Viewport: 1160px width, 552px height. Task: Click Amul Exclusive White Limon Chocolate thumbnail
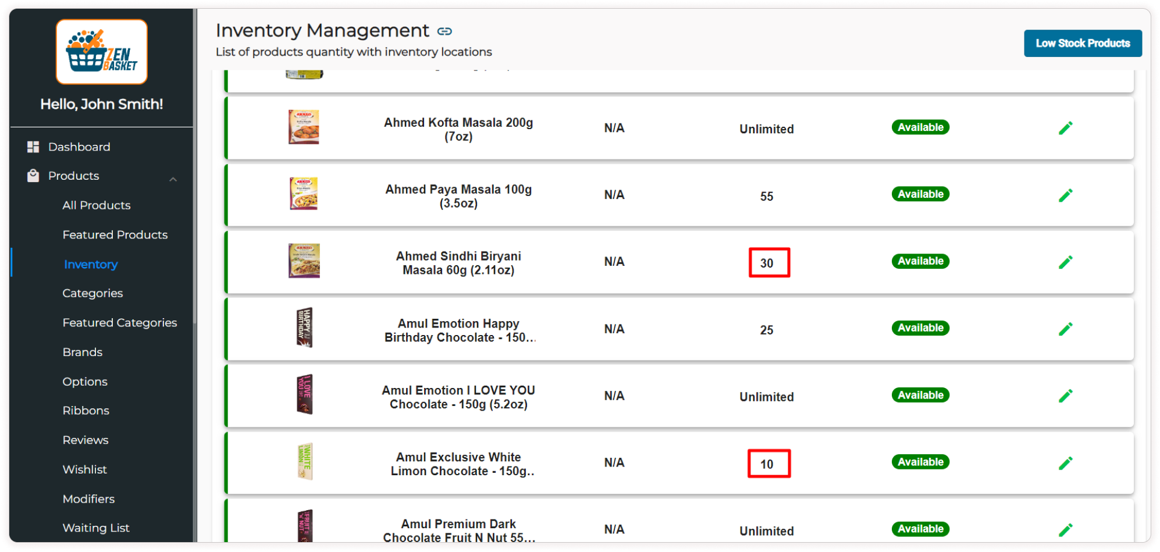(x=305, y=461)
